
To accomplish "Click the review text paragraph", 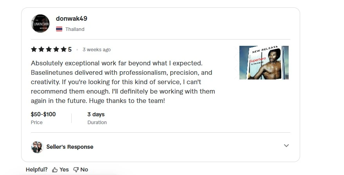I will [x=123, y=82].
